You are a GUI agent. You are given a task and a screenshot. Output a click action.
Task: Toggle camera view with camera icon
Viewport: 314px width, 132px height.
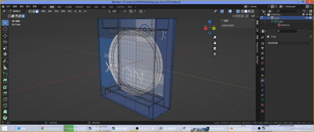pyautogui.click(x=215, y=49)
